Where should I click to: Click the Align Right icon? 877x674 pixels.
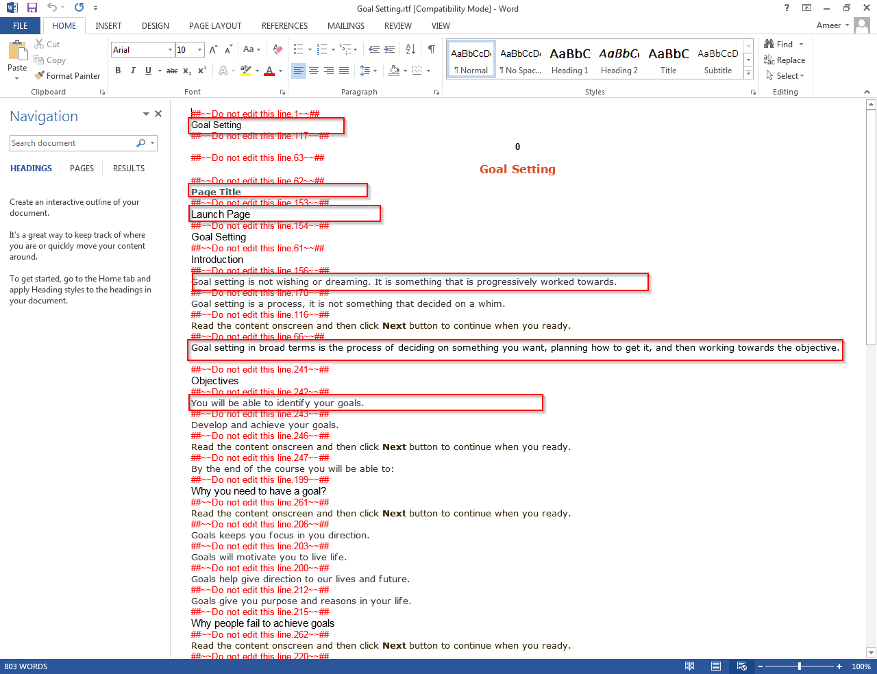[x=329, y=71]
